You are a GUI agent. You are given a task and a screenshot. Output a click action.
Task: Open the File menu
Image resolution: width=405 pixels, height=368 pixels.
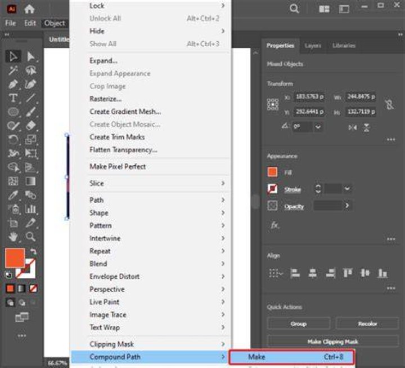pyautogui.click(x=11, y=23)
